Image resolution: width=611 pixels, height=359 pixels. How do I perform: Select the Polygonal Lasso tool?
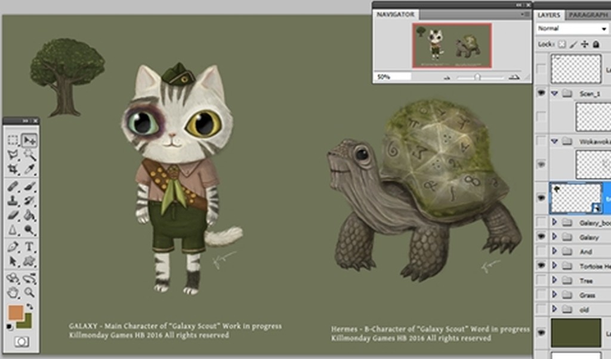13,155
